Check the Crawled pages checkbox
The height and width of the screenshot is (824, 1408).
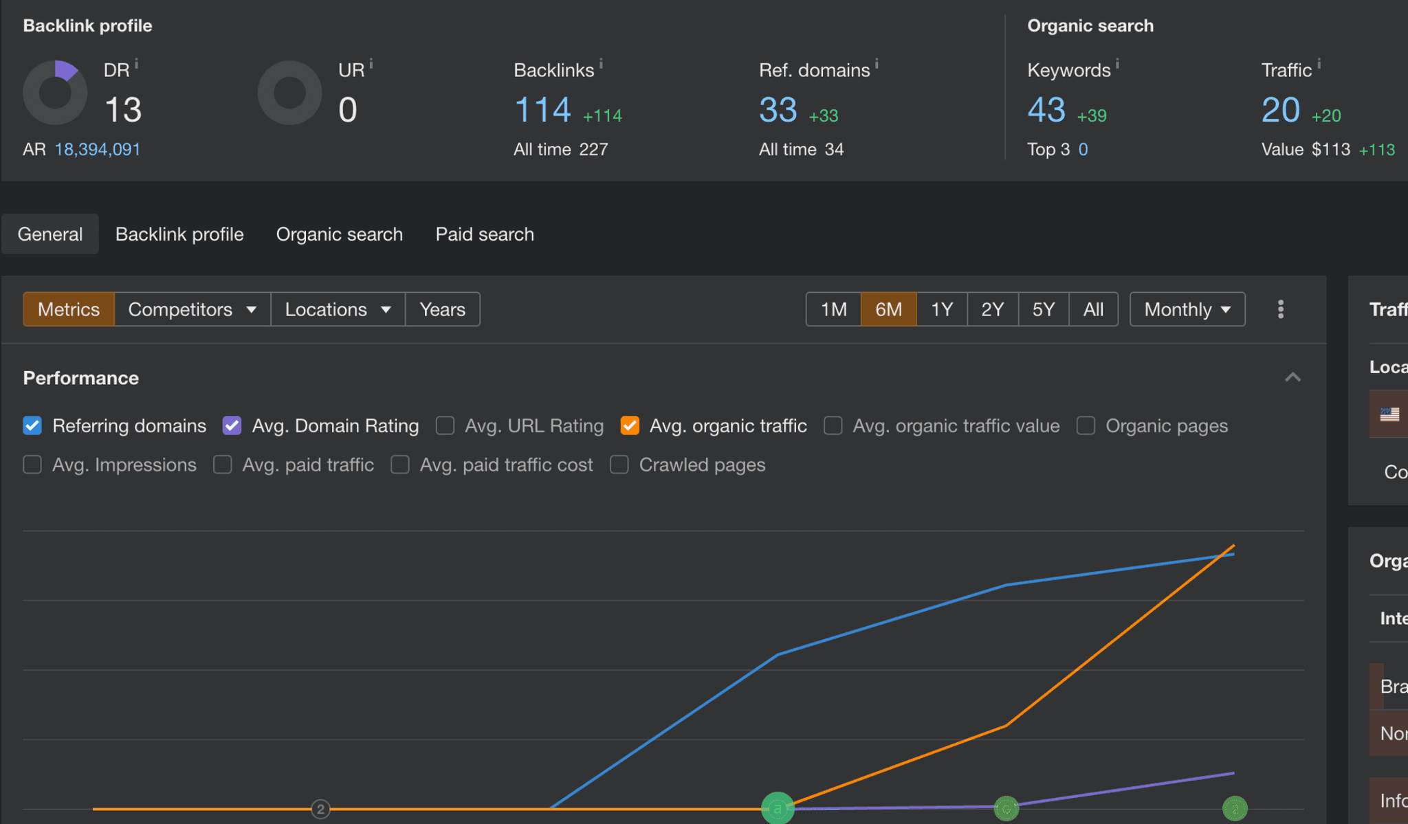(619, 465)
